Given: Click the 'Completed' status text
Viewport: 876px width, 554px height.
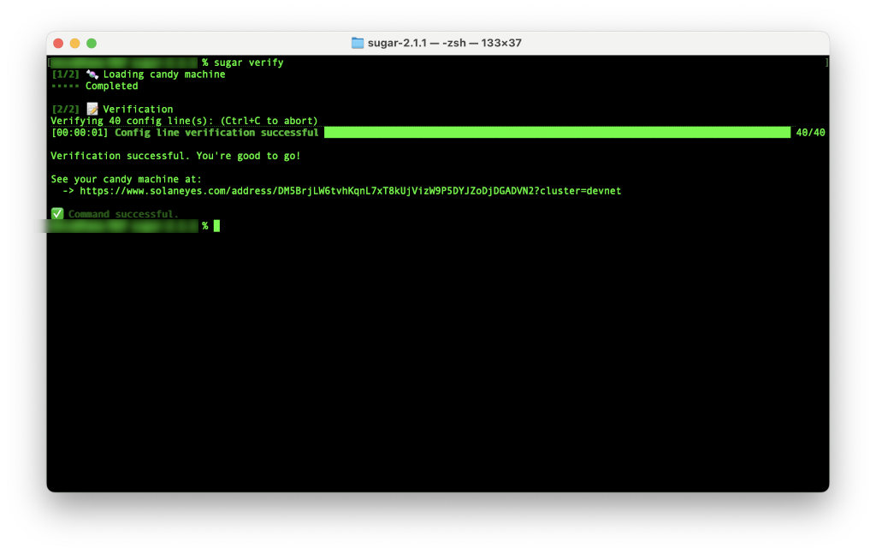Looking at the screenshot, I should [x=112, y=86].
